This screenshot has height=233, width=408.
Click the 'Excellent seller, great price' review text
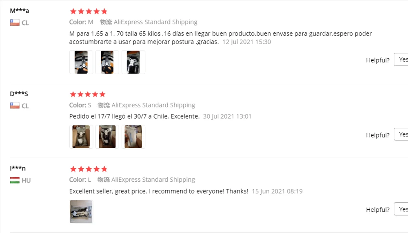[x=159, y=191]
